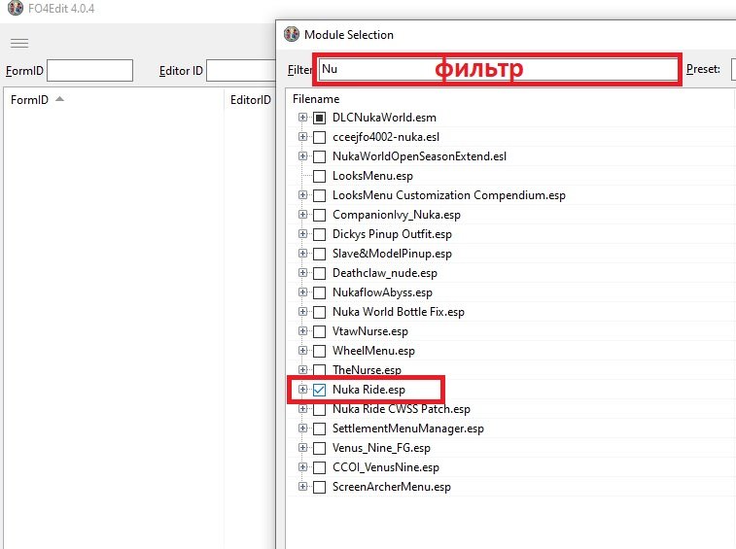Expand the ScreenArcherMenu.esp tree node
736x549 pixels.
pos(303,487)
